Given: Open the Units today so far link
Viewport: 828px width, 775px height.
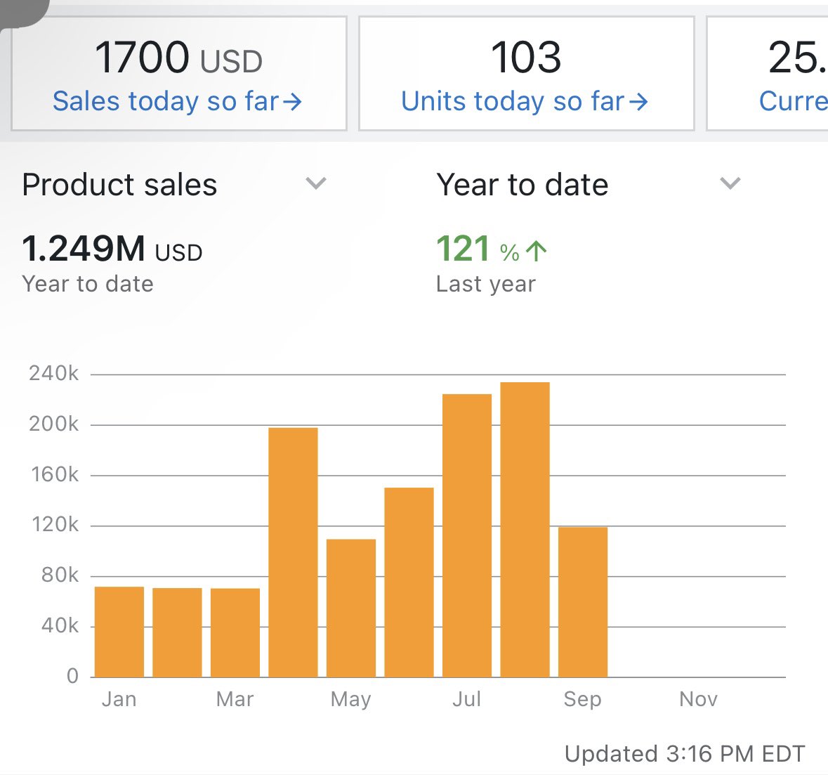Looking at the screenshot, I should tap(525, 101).
